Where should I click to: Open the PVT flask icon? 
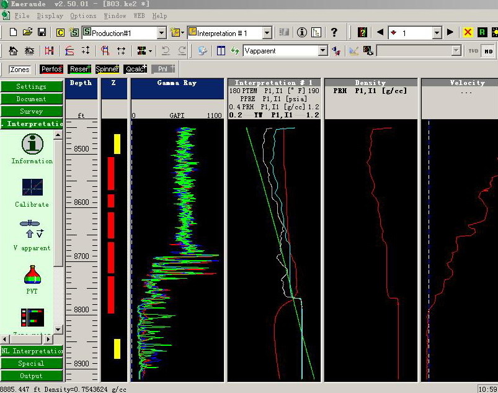click(x=32, y=275)
